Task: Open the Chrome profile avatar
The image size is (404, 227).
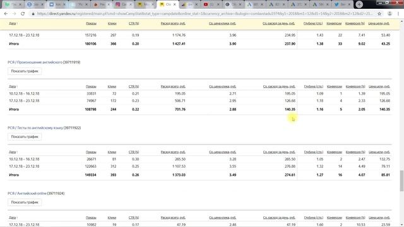Action: (389, 14)
